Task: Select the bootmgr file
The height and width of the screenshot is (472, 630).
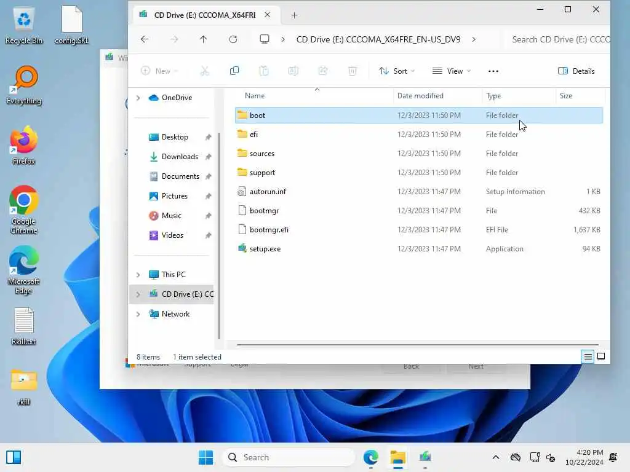Action: 418,211
